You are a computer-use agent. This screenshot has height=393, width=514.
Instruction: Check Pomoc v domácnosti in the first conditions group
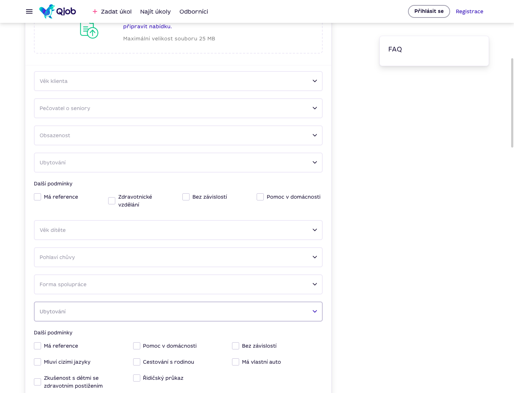[x=260, y=197]
